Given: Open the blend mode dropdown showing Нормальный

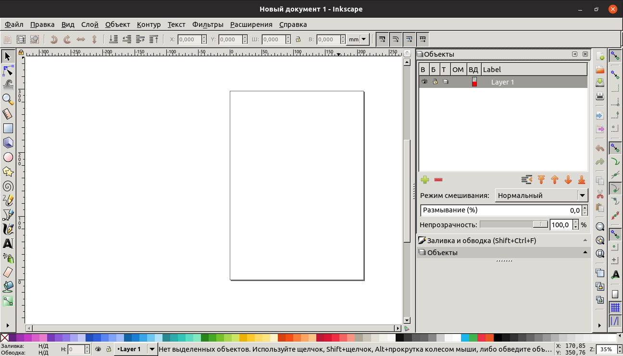Looking at the screenshot, I should (541, 195).
